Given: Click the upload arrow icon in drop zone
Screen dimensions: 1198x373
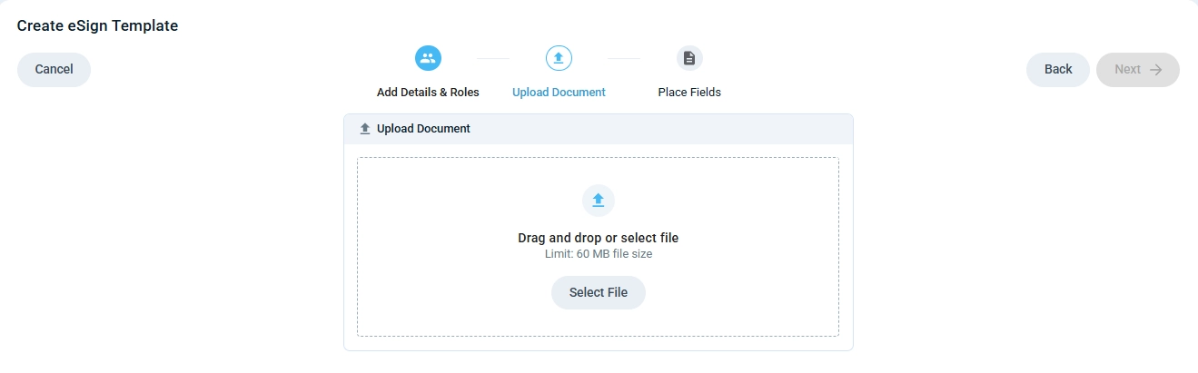Looking at the screenshot, I should tap(599, 201).
